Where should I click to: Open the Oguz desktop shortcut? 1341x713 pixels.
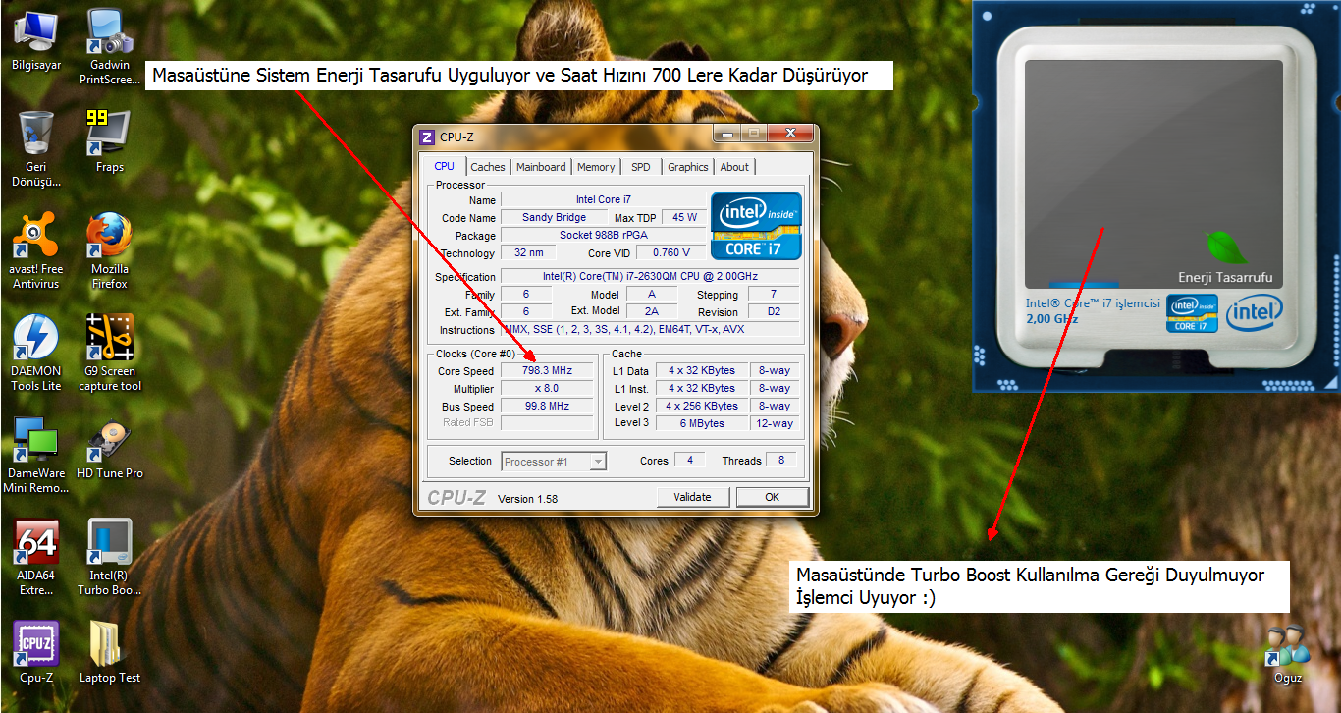1287,653
